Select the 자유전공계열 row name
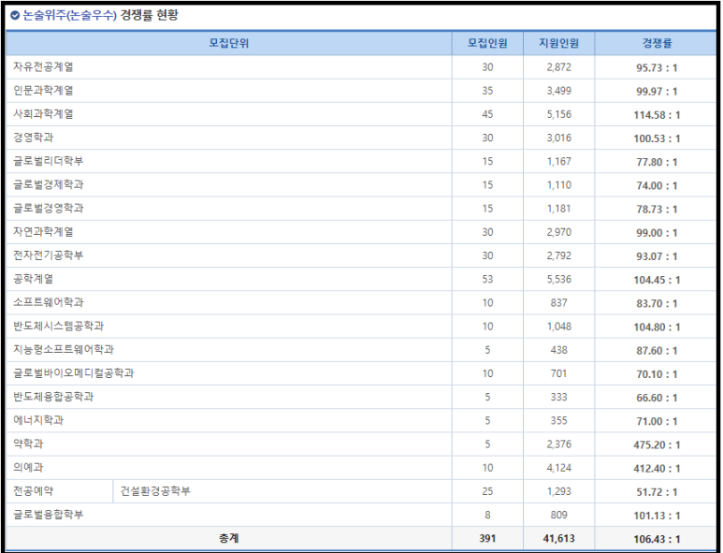Image resolution: width=723 pixels, height=553 pixels. tap(43, 66)
